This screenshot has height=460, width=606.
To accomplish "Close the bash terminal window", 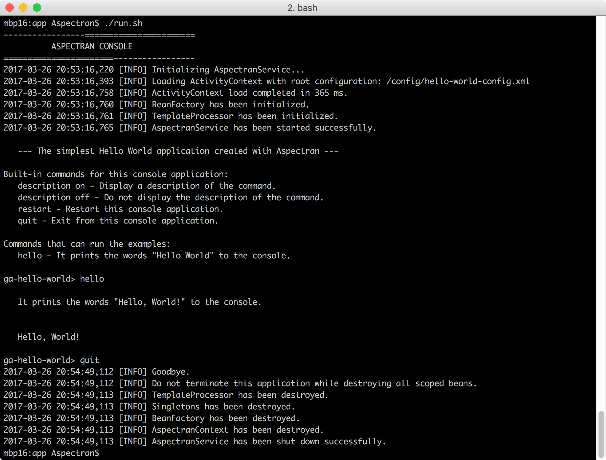I will [x=10, y=8].
